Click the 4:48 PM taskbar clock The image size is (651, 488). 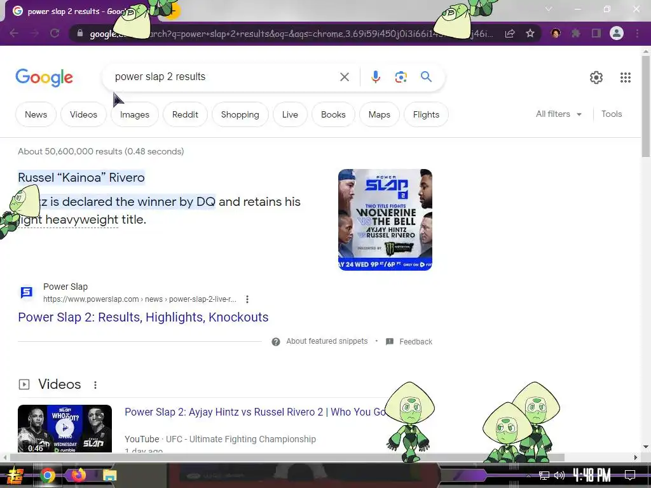tap(592, 475)
